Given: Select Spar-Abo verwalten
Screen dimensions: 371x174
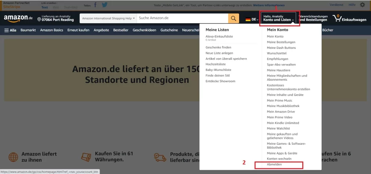Looking at the screenshot, I should pyautogui.click(x=281, y=64).
